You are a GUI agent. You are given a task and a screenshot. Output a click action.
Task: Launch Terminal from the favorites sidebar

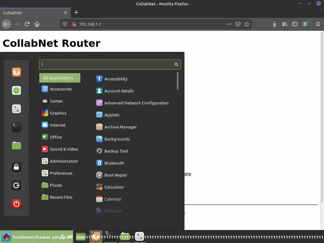[16, 127]
